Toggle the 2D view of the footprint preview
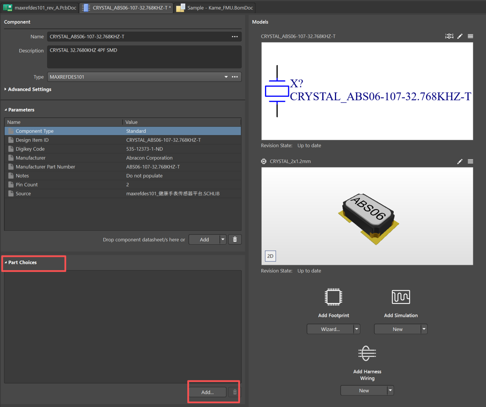486x407 pixels. (x=270, y=256)
